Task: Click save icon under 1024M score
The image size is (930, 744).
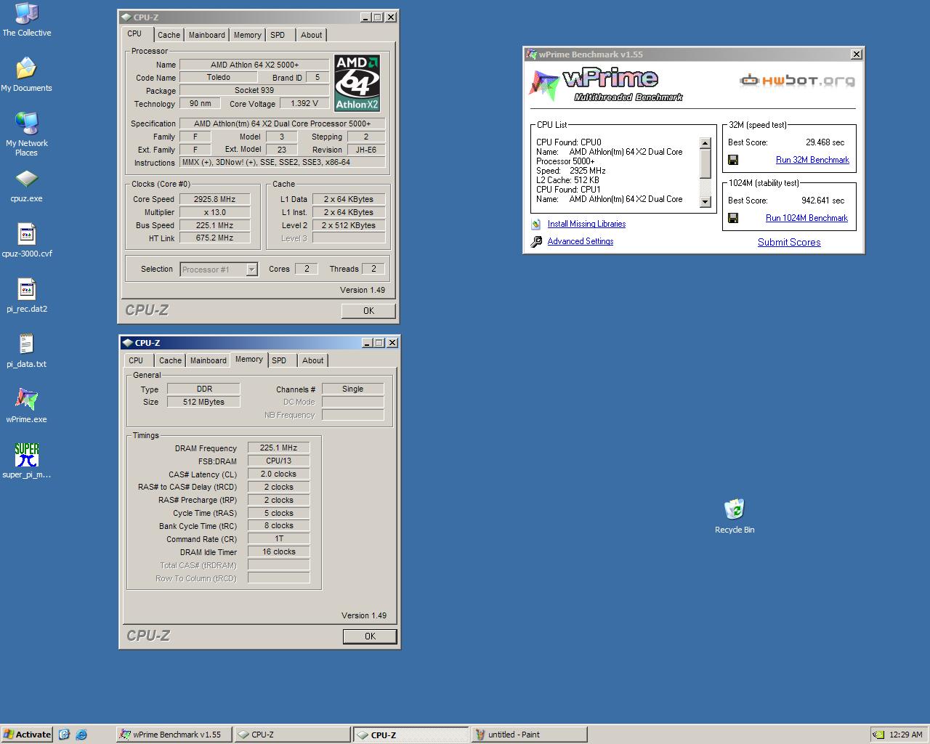Action: 733,218
